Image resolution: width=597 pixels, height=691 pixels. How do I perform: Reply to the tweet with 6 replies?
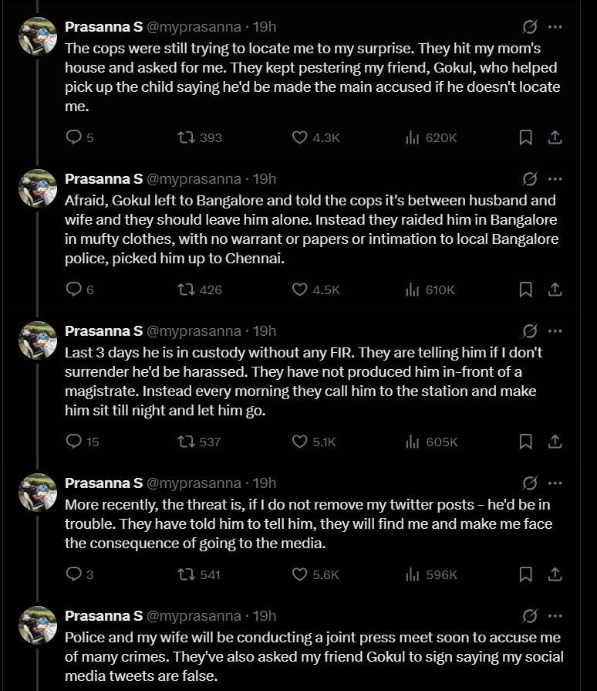tap(75, 290)
